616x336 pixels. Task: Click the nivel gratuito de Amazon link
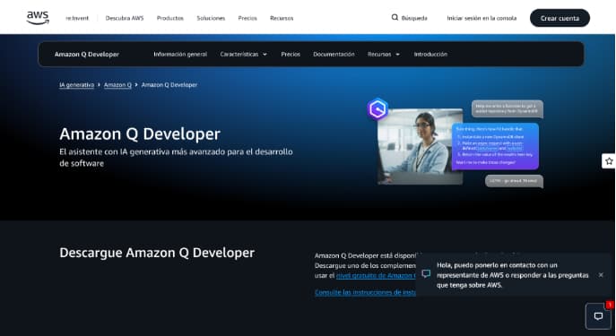(x=376, y=276)
